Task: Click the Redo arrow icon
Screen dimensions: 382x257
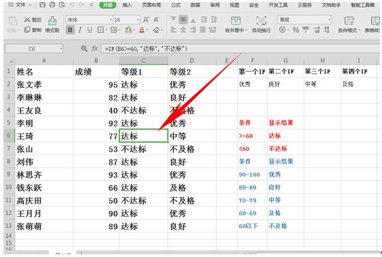Action: [x=82, y=5]
